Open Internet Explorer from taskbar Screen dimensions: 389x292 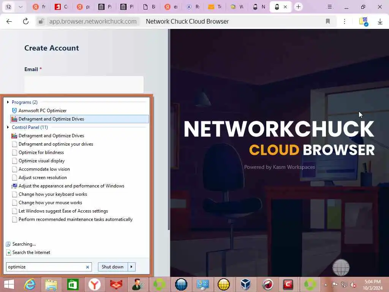tap(30, 284)
